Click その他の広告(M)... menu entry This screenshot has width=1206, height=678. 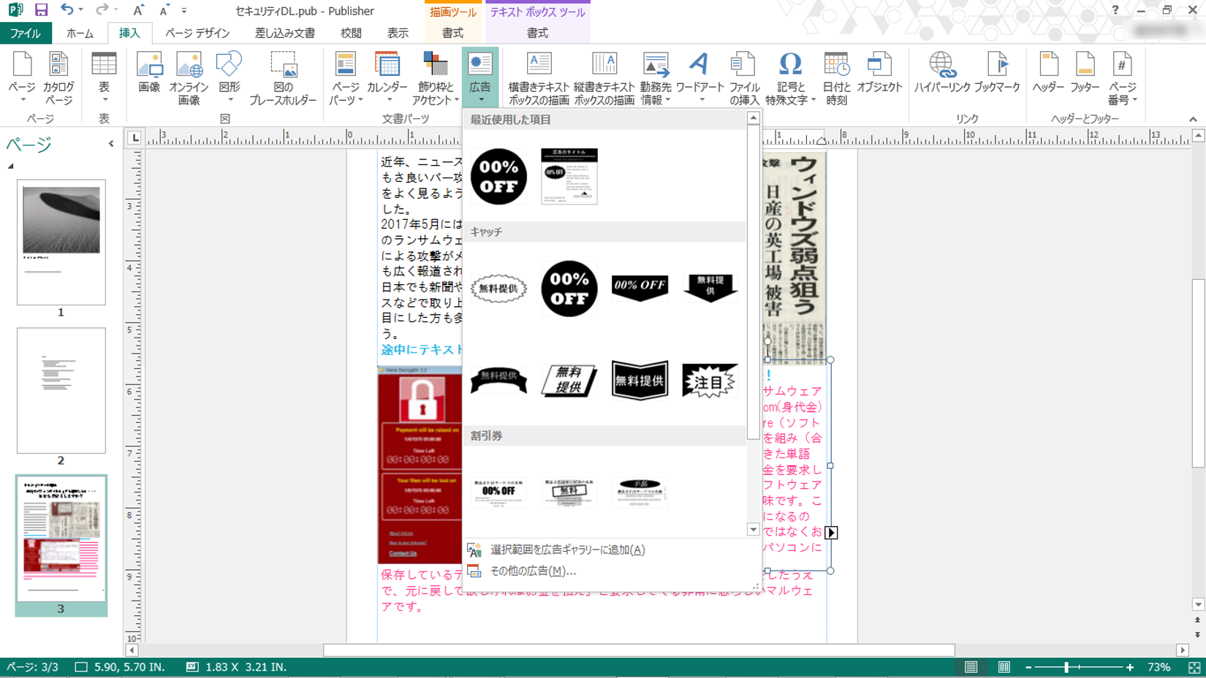533,571
